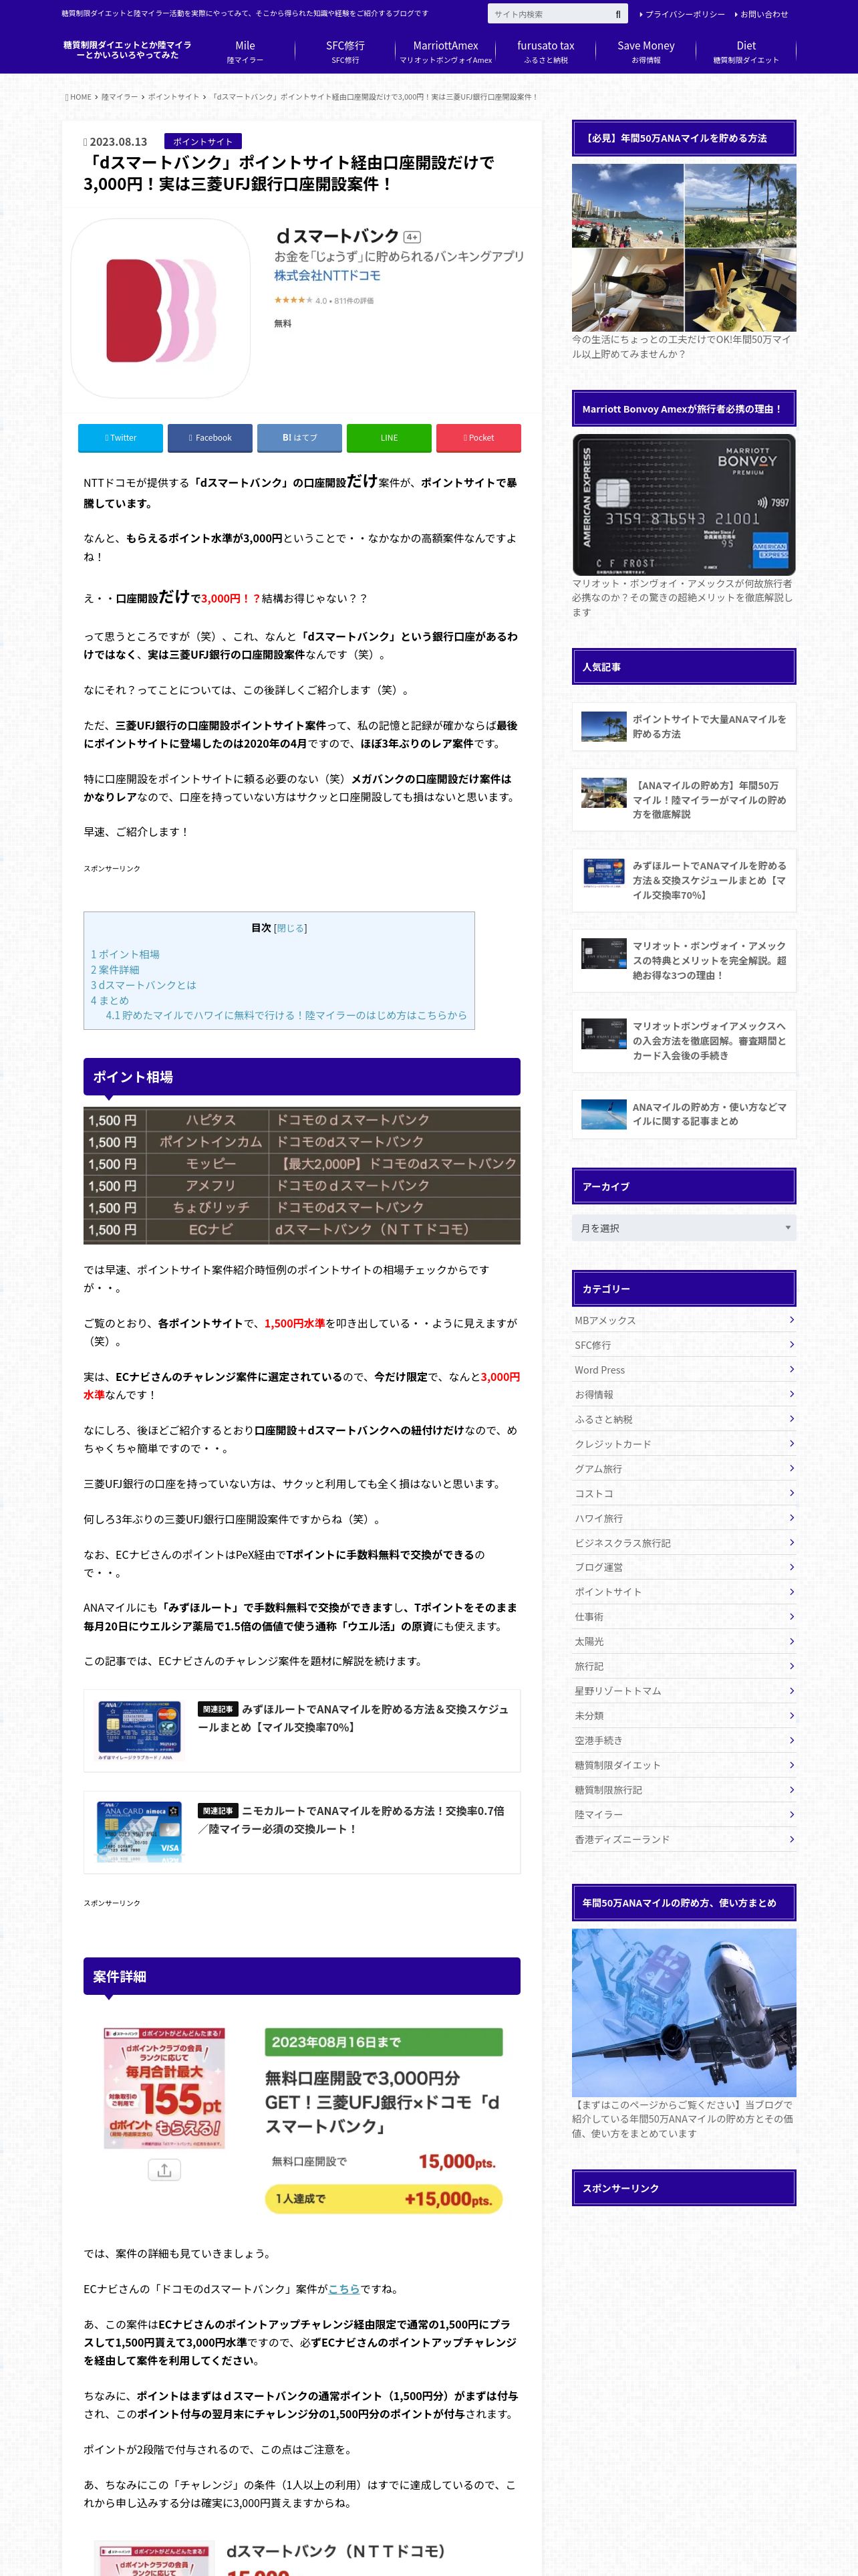Share via the LINE button
The width and height of the screenshot is (858, 2576).
click(x=388, y=438)
